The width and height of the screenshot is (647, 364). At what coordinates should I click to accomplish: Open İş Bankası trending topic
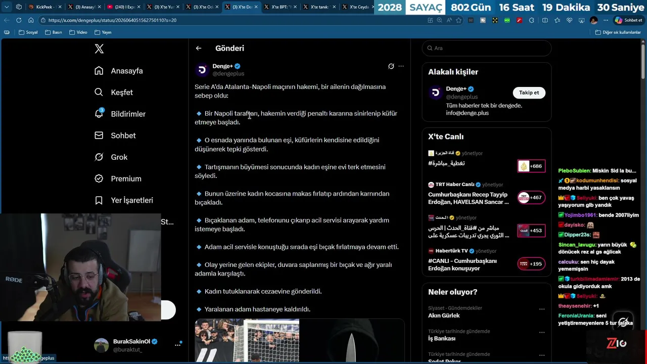[x=442, y=339]
